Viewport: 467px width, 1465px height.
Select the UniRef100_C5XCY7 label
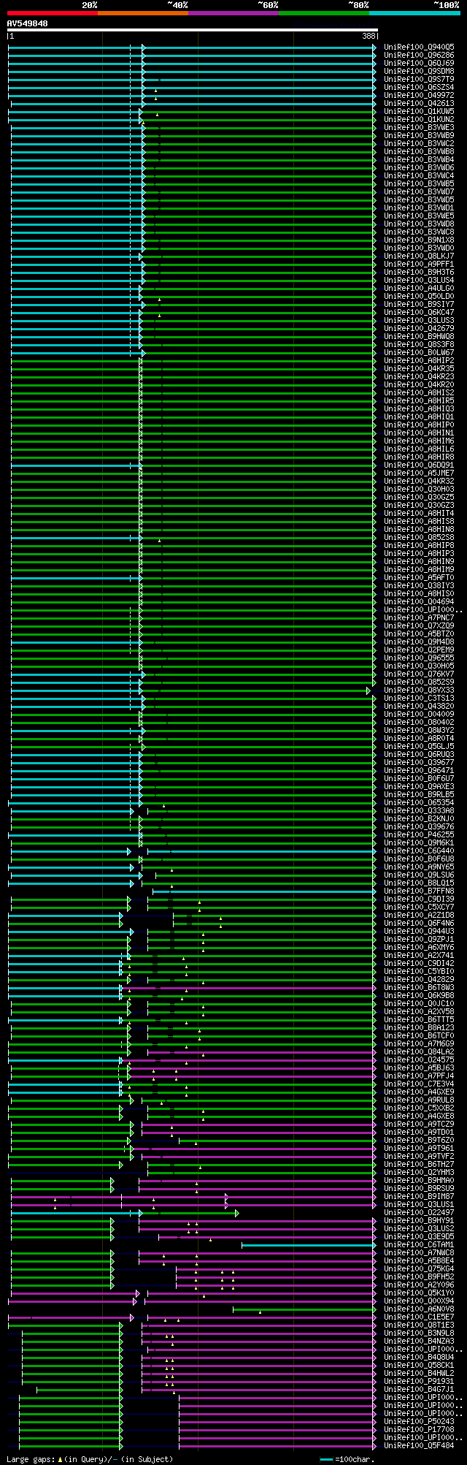[419, 907]
